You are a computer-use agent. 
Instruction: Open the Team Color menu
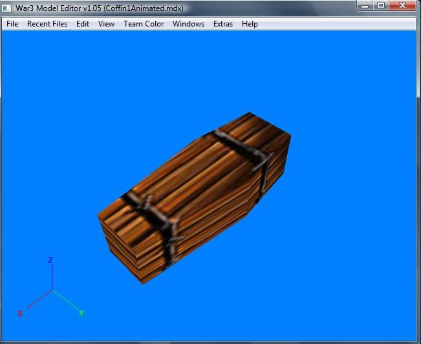(144, 24)
